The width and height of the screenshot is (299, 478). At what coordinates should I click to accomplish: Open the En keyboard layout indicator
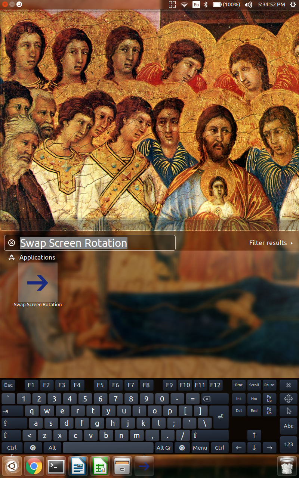(x=196, y=4)
